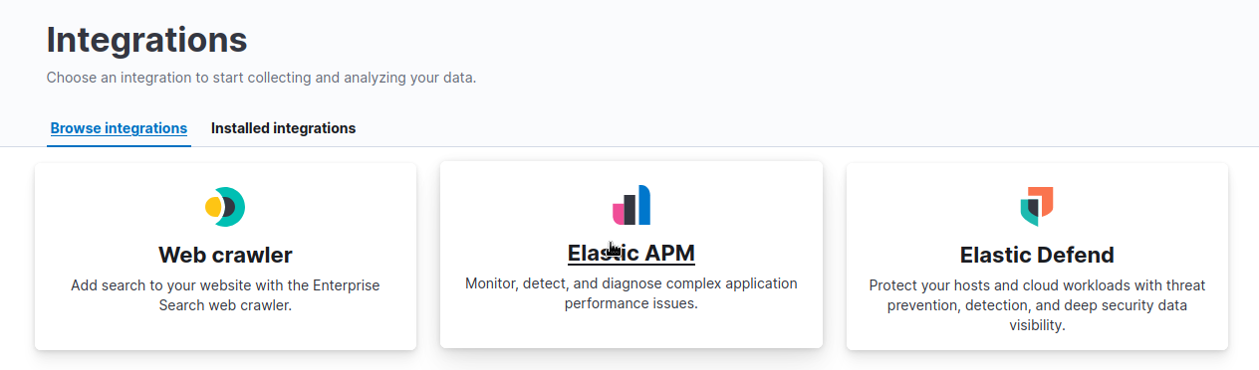
Task: Click the Elastic Defend description text
Action: point(1037,304)
